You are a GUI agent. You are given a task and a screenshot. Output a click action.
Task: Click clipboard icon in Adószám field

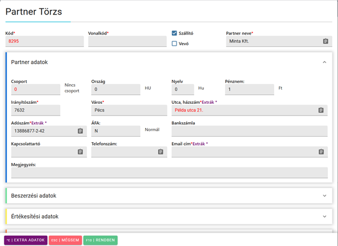(80, 131)
